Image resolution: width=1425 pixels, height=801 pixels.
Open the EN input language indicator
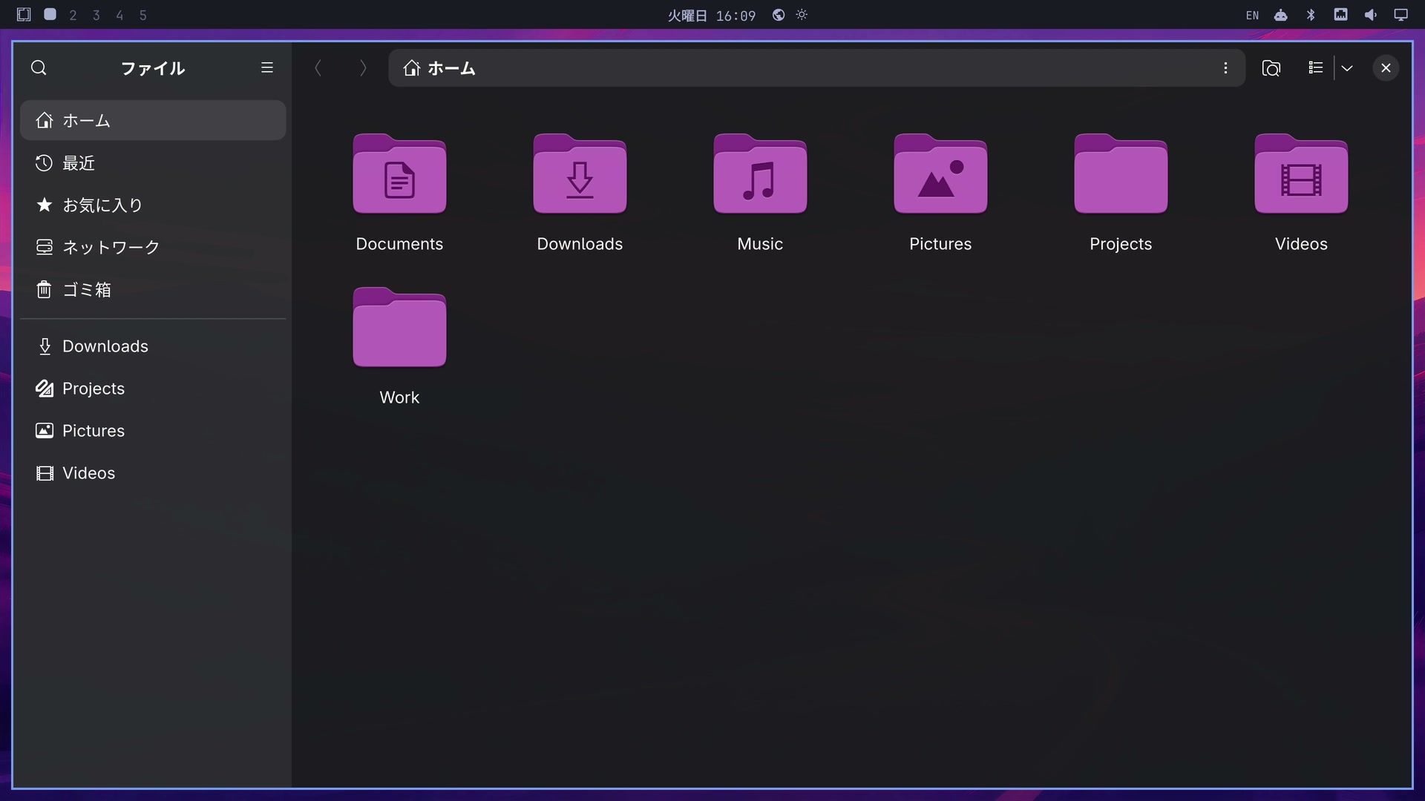point(1252,16)
